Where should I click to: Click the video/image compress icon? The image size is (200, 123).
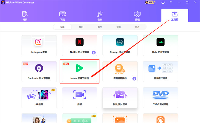pos(120,94)
